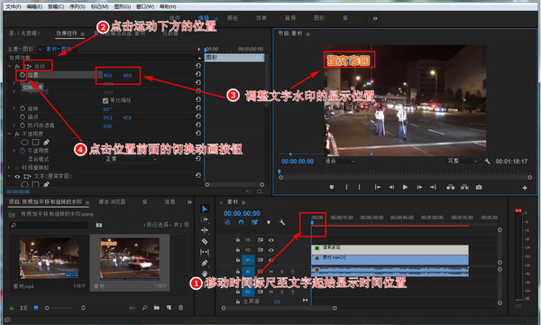Viewport: 541px width, 325px height.
Task: Open the 编辑(E) Edit menu
Action: click(34, 6)
